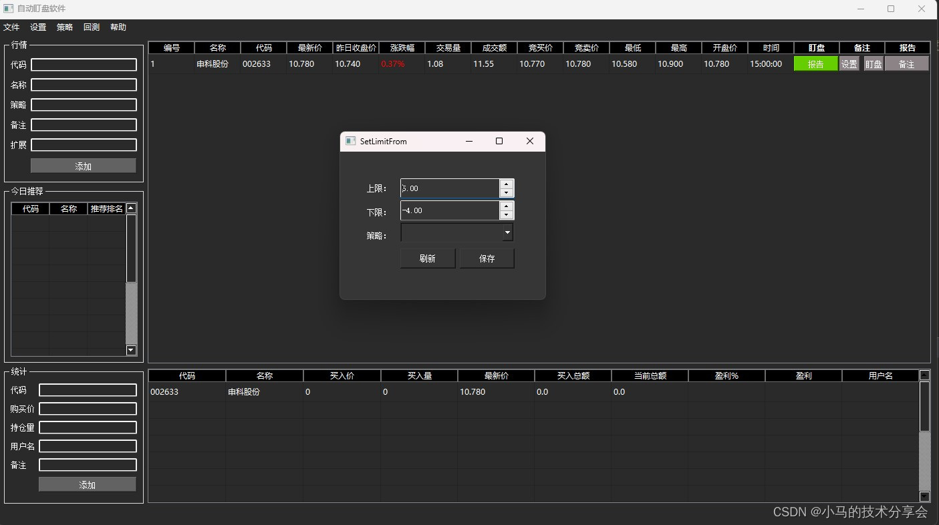Decrease 下限 value with down arrow
Screen dimensions: 939x525
click(x=507, y=215)
